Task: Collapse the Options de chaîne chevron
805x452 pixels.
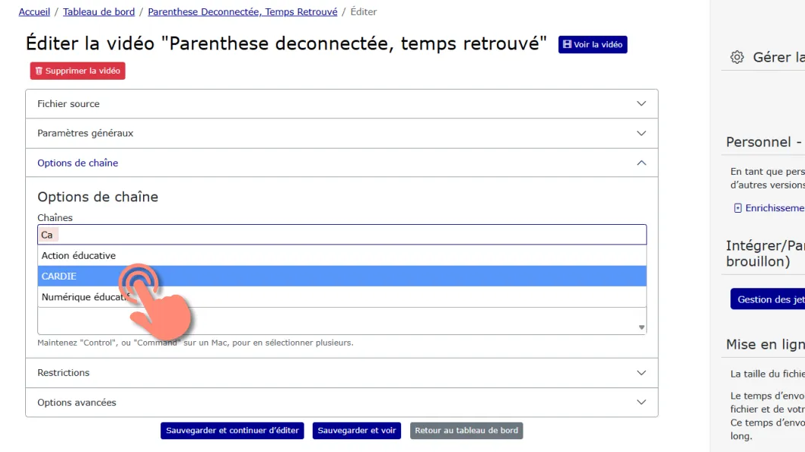Action: pos(641,163)
